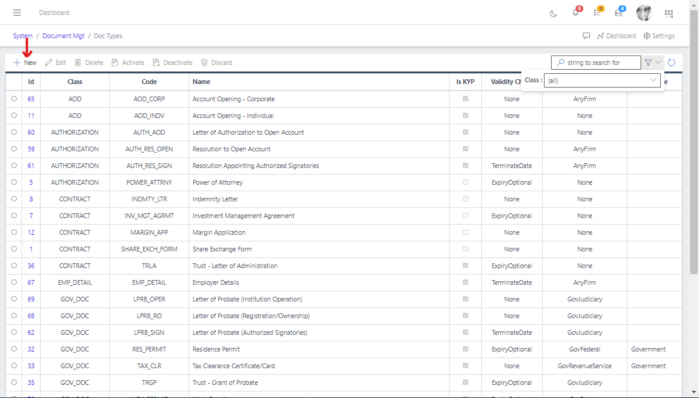This screenshot has height=398, width=699.
Task: Click Edit in the toolbar
Action: 55,63
